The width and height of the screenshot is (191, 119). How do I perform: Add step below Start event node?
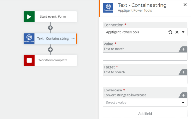[50, 28]
